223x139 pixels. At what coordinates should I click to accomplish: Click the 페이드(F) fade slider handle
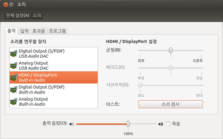[x=171, y=68]
